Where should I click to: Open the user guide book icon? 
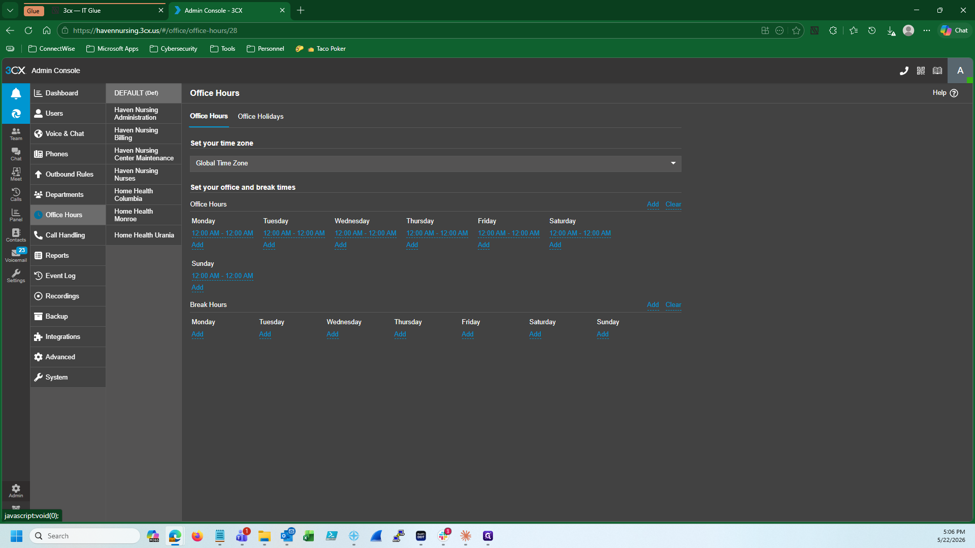tap(937, 71)
